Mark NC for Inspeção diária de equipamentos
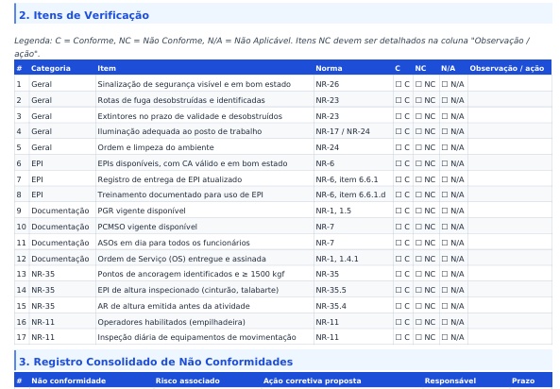 pos(418,337)
